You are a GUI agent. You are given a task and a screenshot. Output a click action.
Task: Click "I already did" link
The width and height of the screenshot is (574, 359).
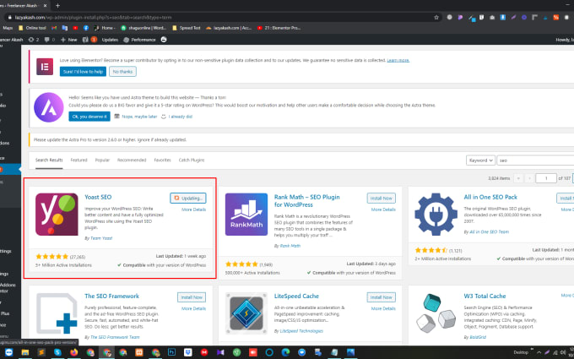[x=181, y=117]
